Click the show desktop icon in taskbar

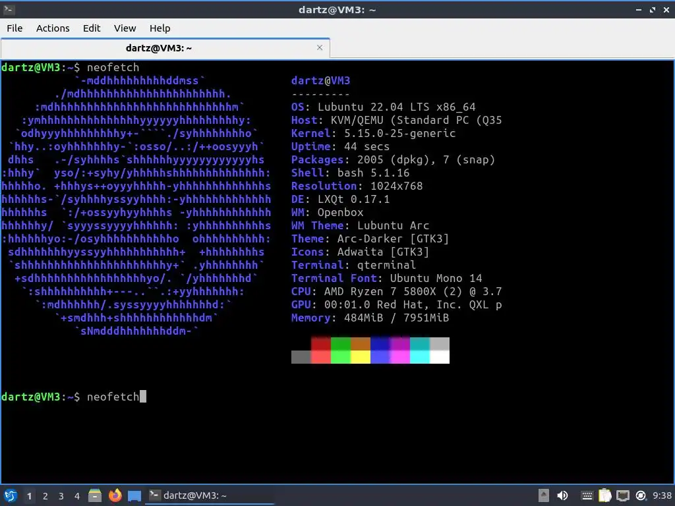[134, 495]
